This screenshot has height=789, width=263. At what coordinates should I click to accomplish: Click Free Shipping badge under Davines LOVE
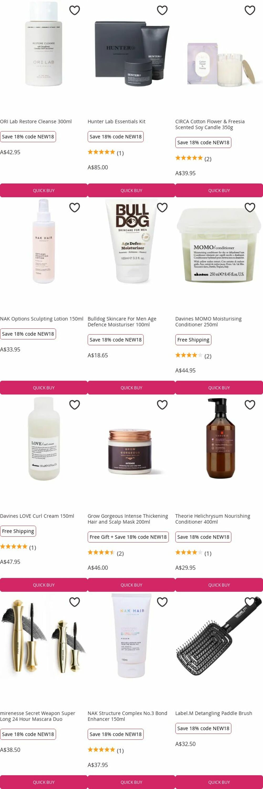18,531
